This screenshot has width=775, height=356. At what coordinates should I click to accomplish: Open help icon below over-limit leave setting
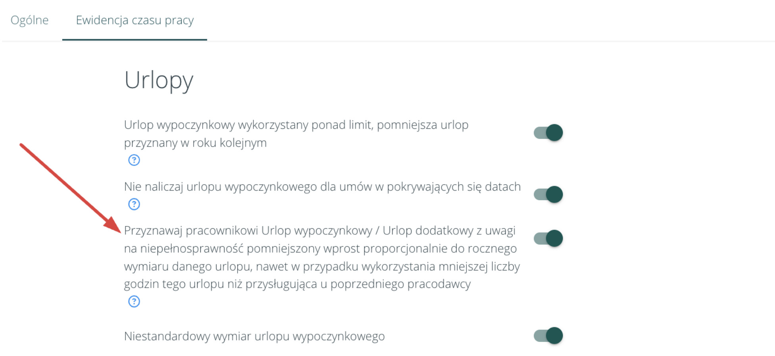[134, 160]
